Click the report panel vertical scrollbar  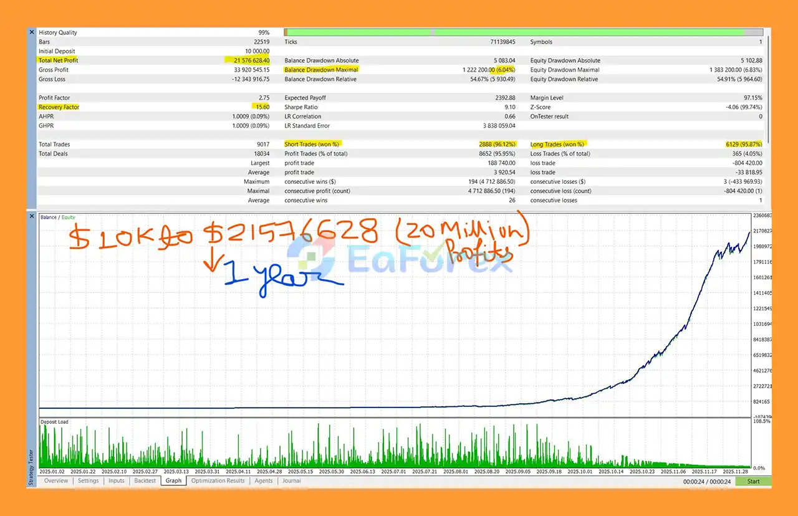[x=769, y=87]
